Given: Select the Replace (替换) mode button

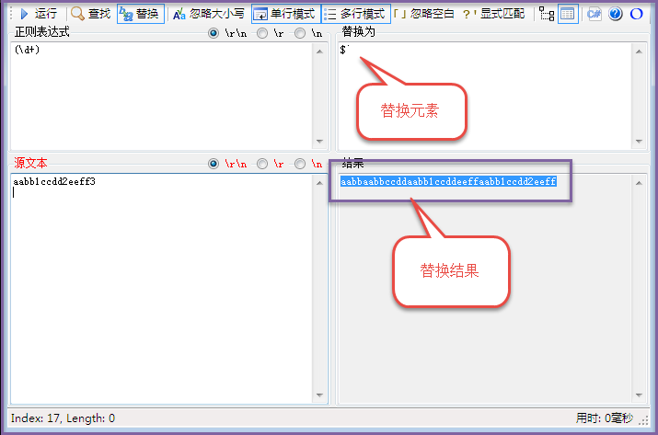Looking at the screenshot, I should [139, 14].
